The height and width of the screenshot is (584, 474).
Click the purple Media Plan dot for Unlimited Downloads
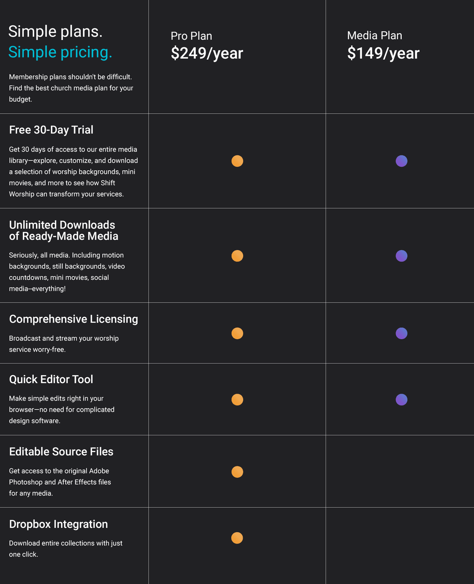(401, 256)
